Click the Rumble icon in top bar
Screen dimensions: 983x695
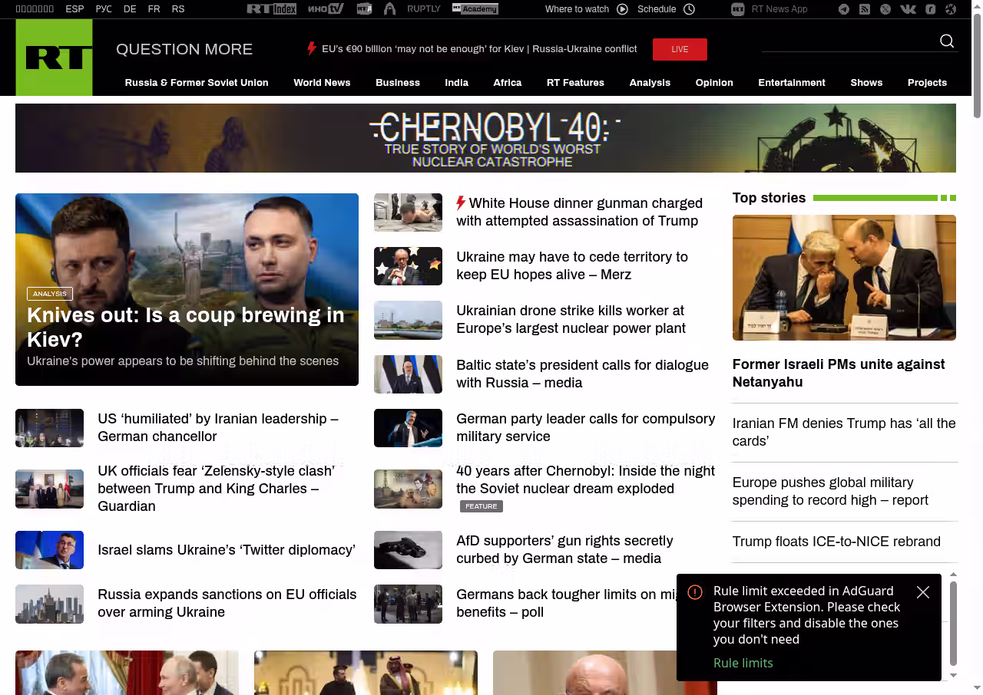click(x=930, y=9)
